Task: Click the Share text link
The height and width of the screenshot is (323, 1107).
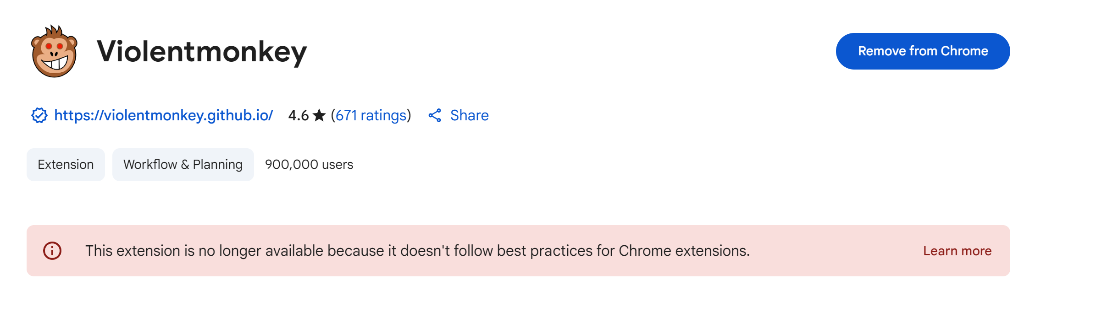Action: (x=469, y=115)
